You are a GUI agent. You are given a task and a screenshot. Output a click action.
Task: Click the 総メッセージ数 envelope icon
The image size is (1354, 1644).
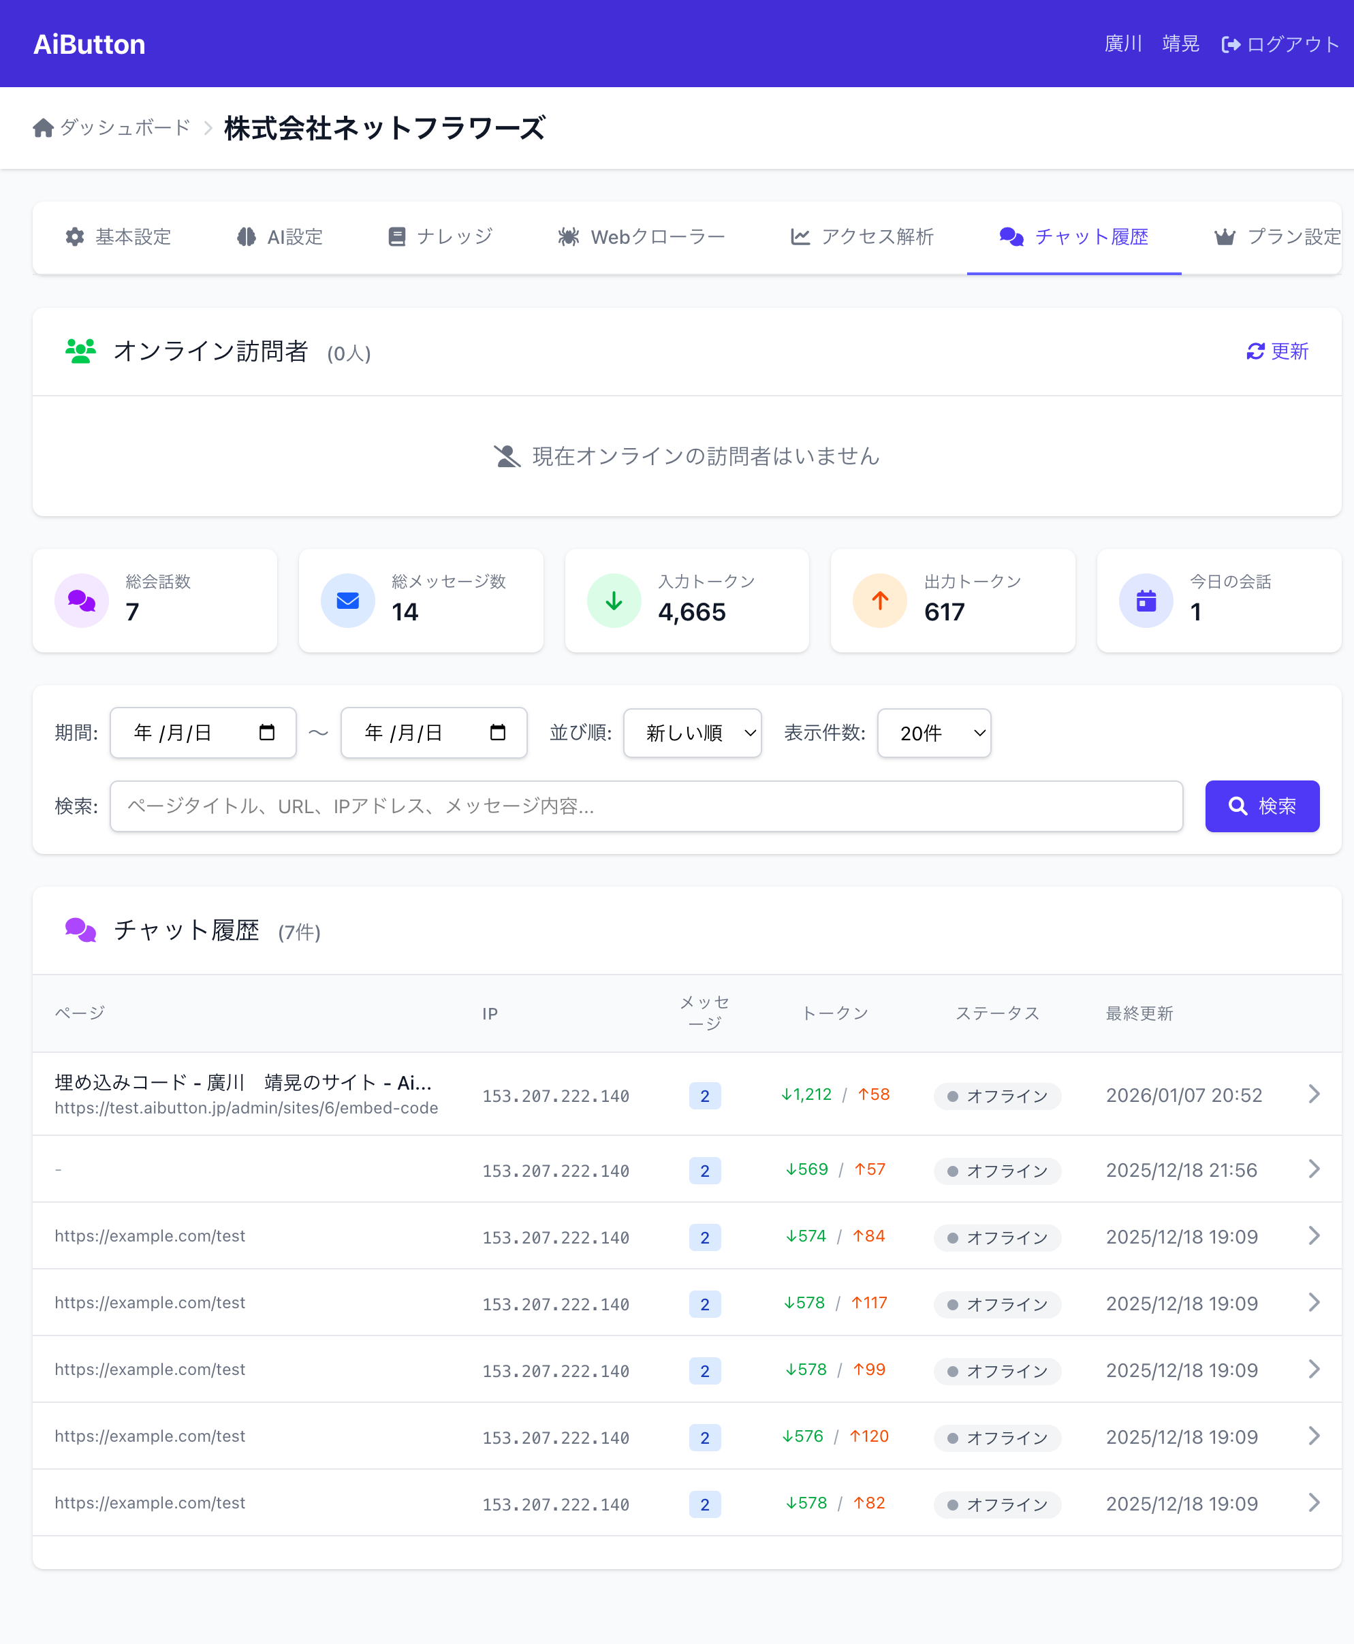point(348,601)
